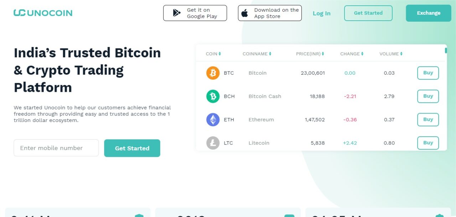Sort table by VOLUME column arrows
Screen dimensions: 456x217
(401, 54)
